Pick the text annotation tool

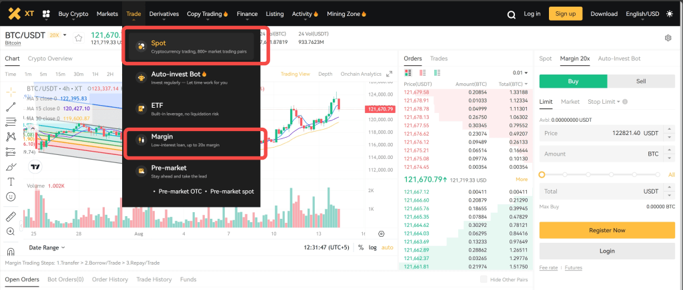click(x=11, y=182)
